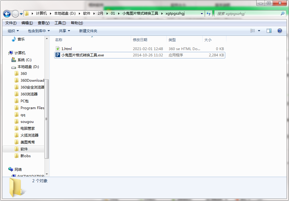Go to 小鬼图片格式转换工具 breadcrumb folder

click(140, 13)
